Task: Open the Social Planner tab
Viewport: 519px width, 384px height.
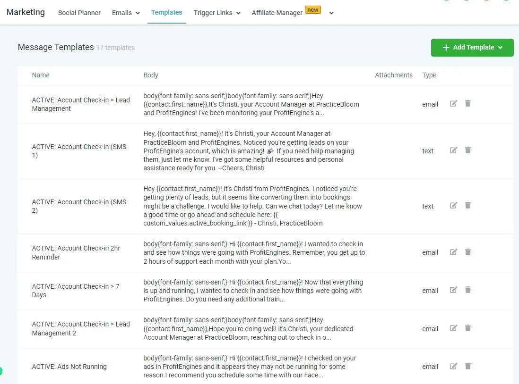Action: click(79, 13)
